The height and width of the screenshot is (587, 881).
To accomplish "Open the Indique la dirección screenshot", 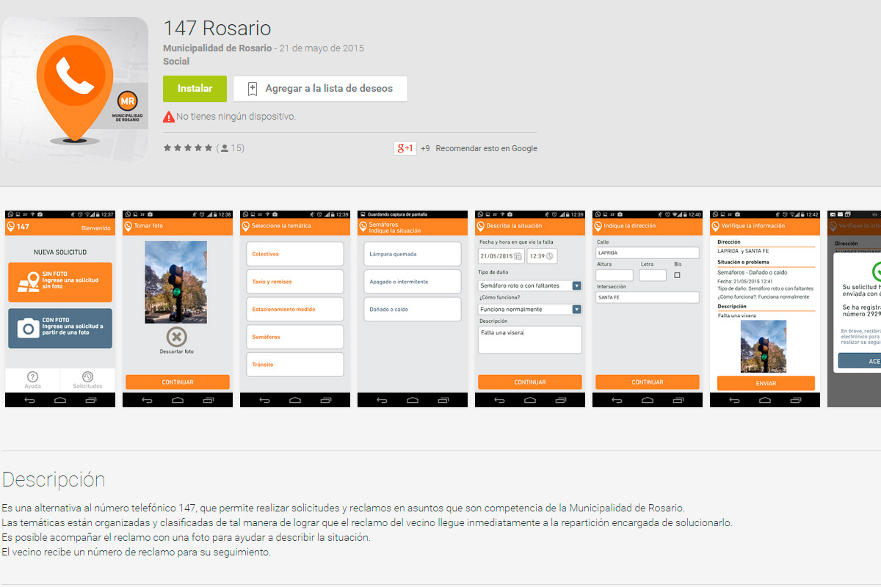I will 648,309.
